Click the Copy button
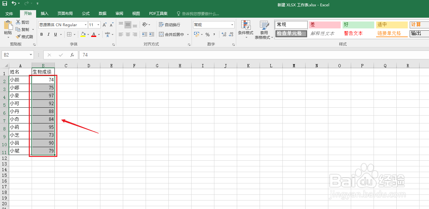The height and width of the screenshot is (209, 429). pyautogui.click(x=22, y=29)
